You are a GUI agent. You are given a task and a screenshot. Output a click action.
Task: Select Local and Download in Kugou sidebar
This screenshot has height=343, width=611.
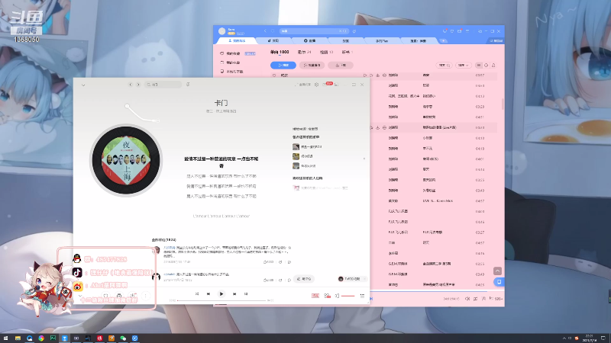tap(232, 72)
